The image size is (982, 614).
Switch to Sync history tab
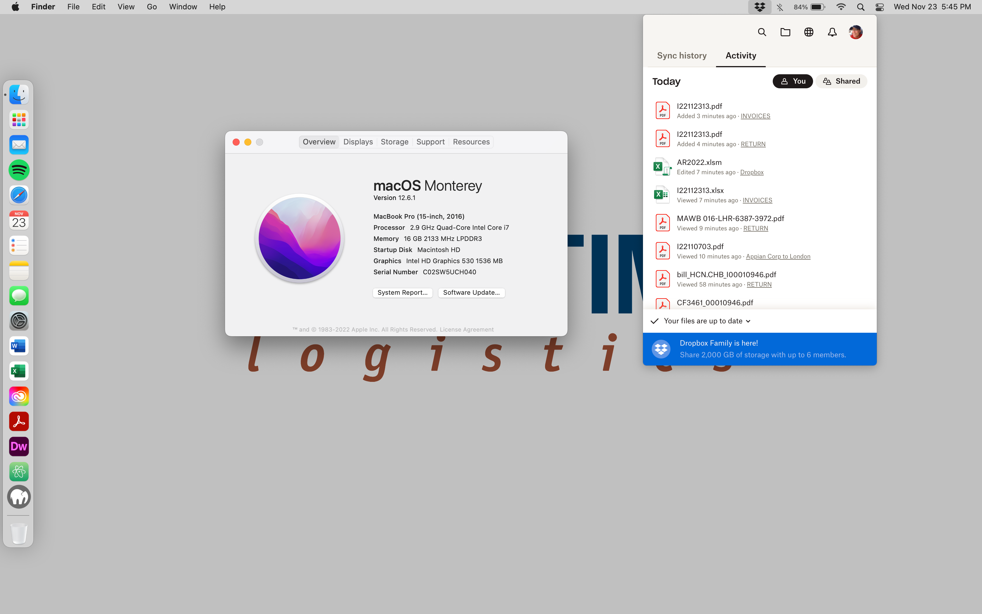coord(681,55)
